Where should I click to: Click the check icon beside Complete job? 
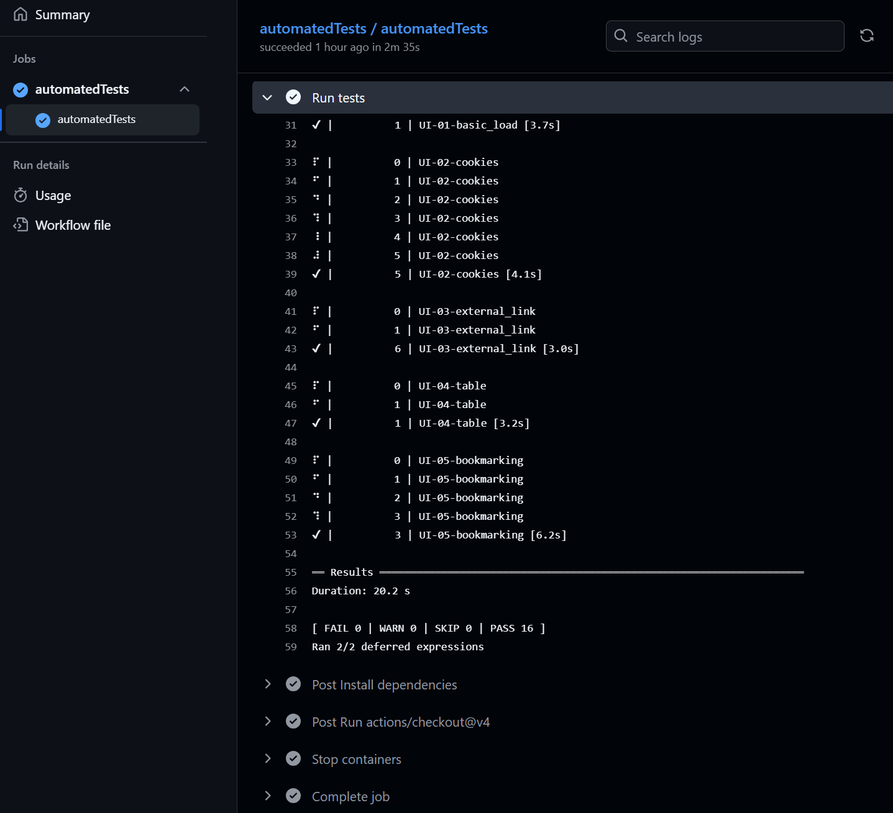[x=293, y=796]
